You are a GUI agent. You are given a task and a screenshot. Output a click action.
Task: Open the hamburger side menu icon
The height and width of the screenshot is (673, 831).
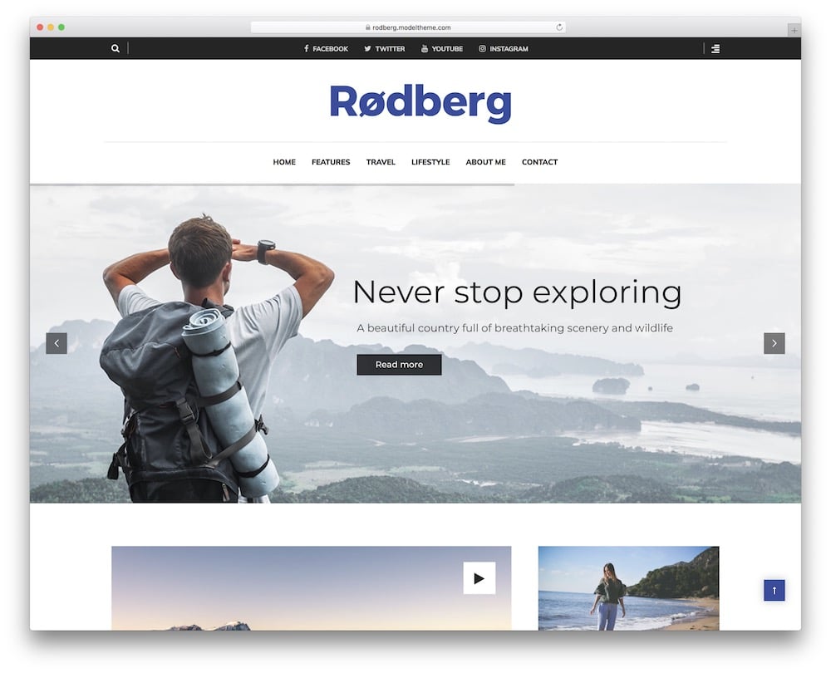coord(715,49)
